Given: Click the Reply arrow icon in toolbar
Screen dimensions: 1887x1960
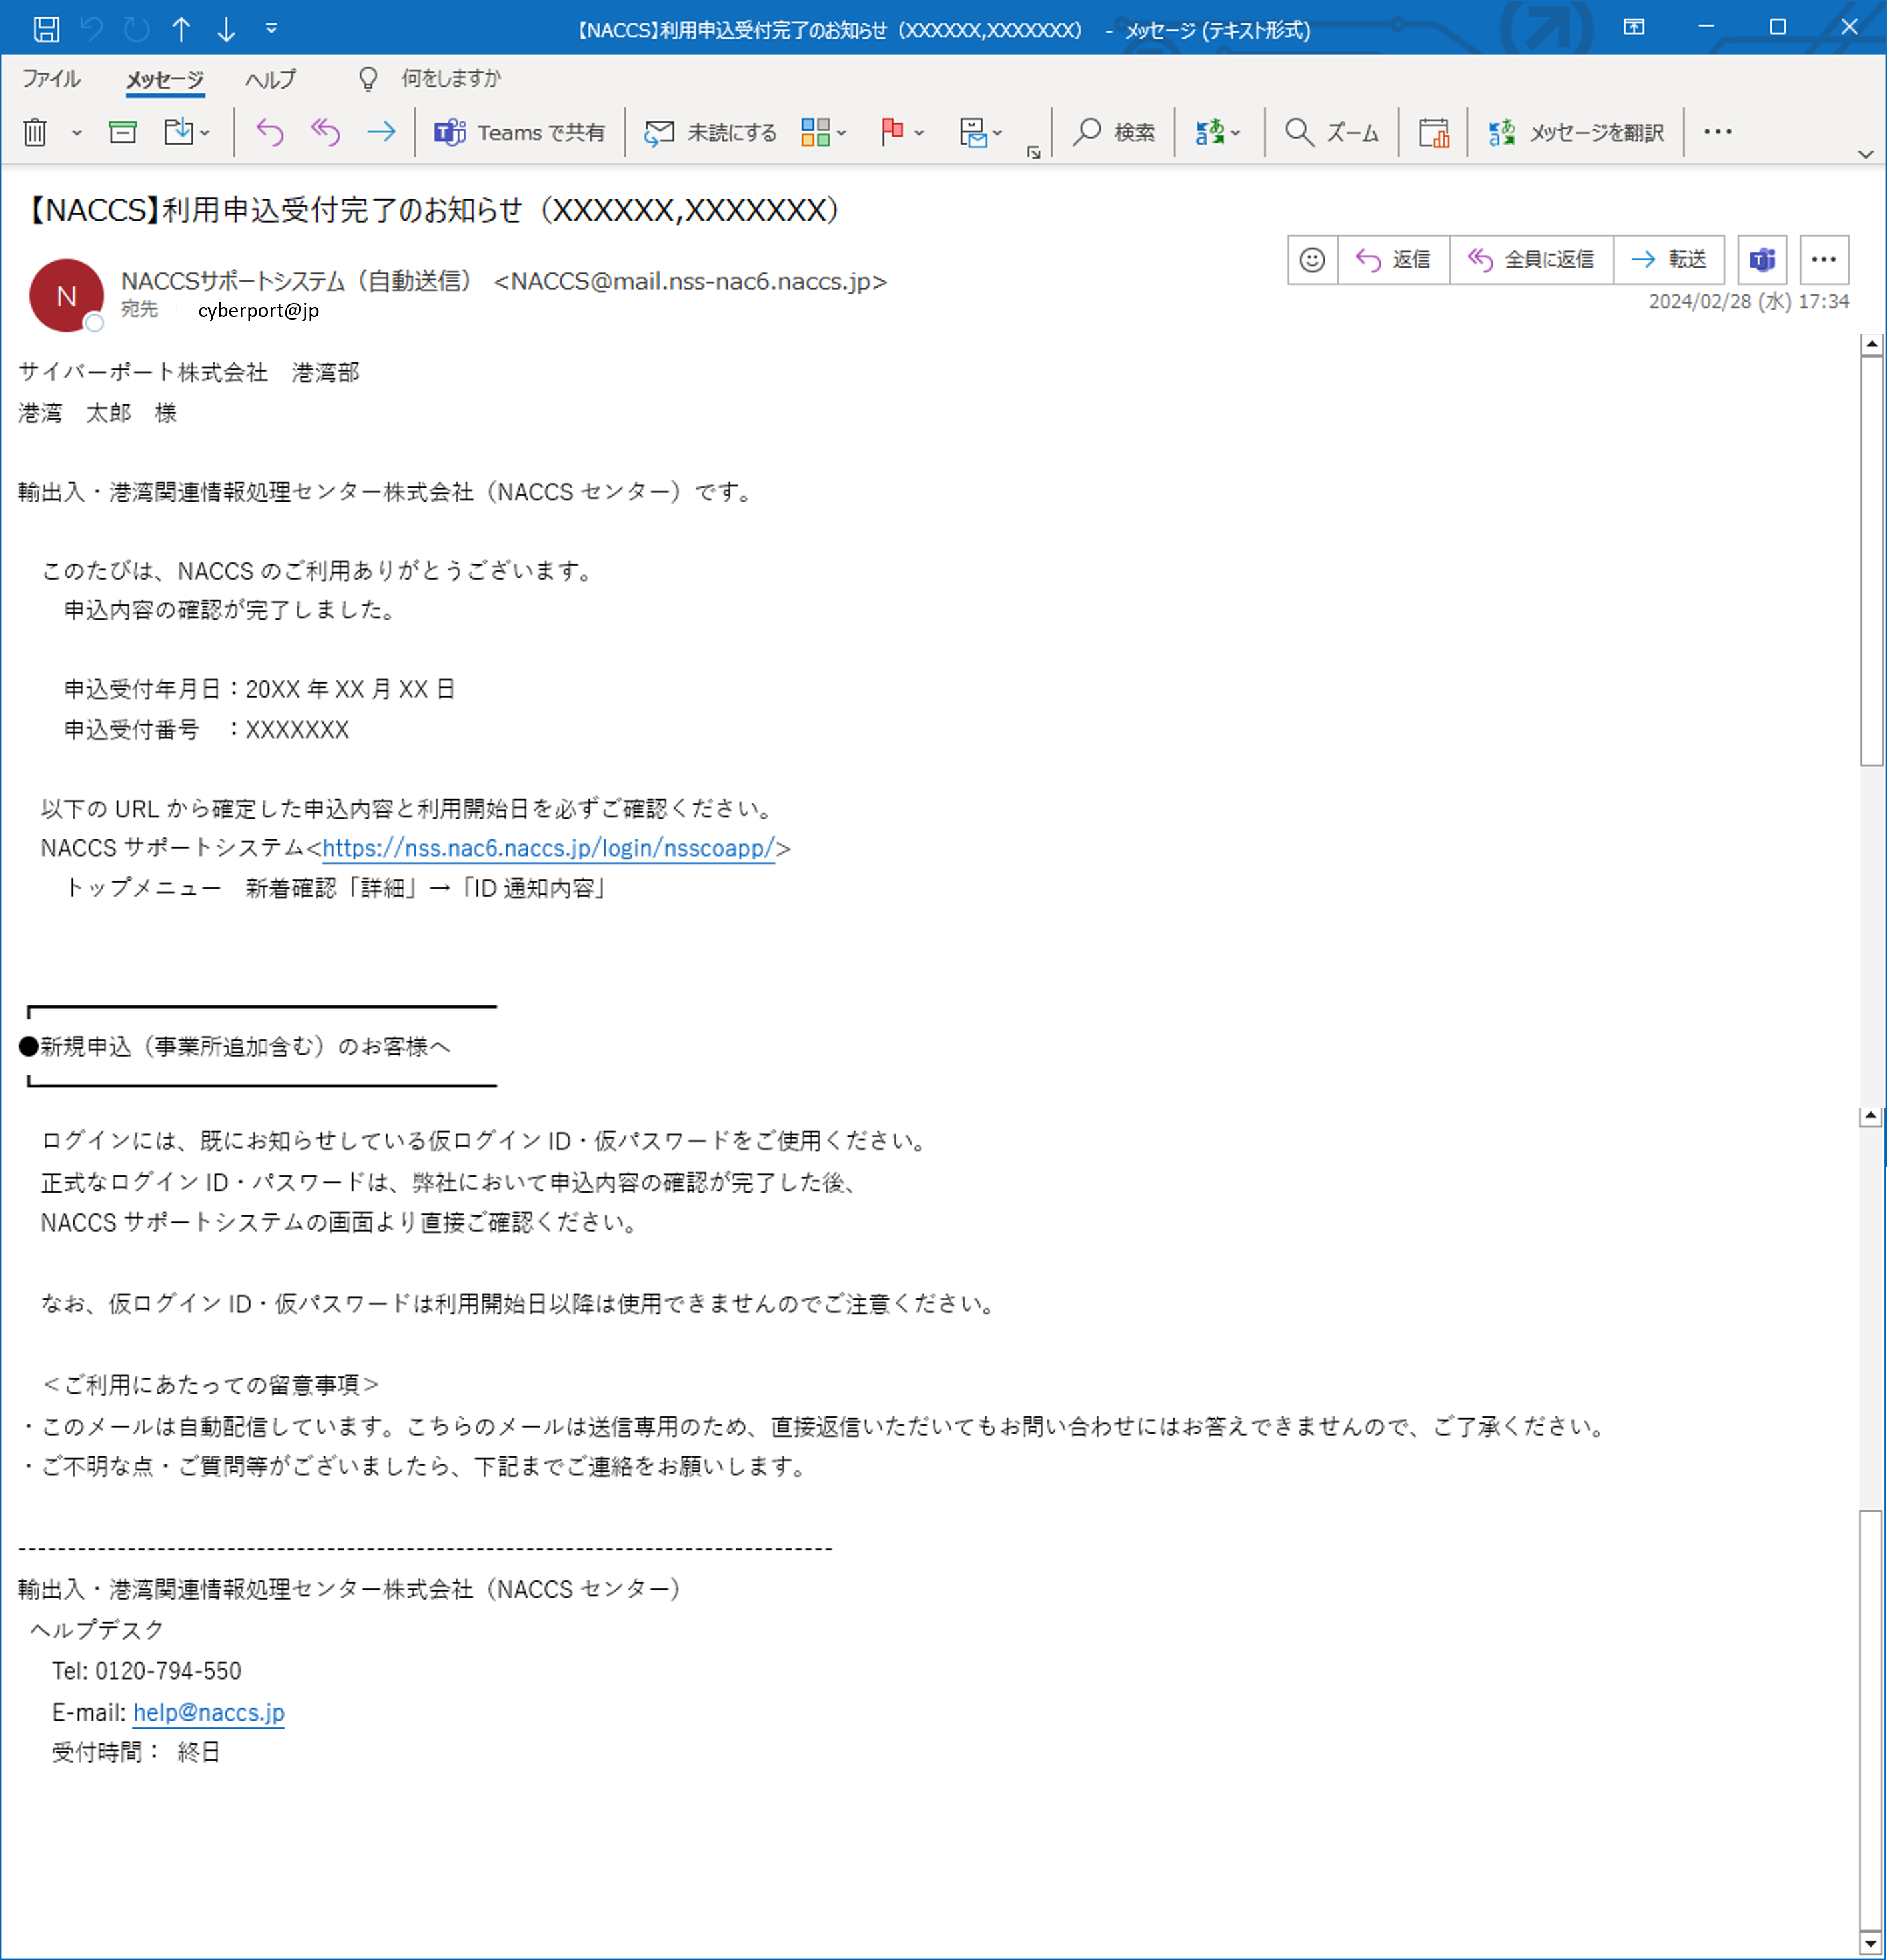Looking at the screenshot, I should pos(270,132).
